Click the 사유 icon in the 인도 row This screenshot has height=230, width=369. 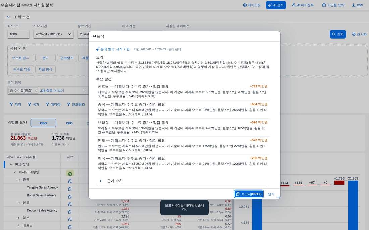click(x=70, y=204)
